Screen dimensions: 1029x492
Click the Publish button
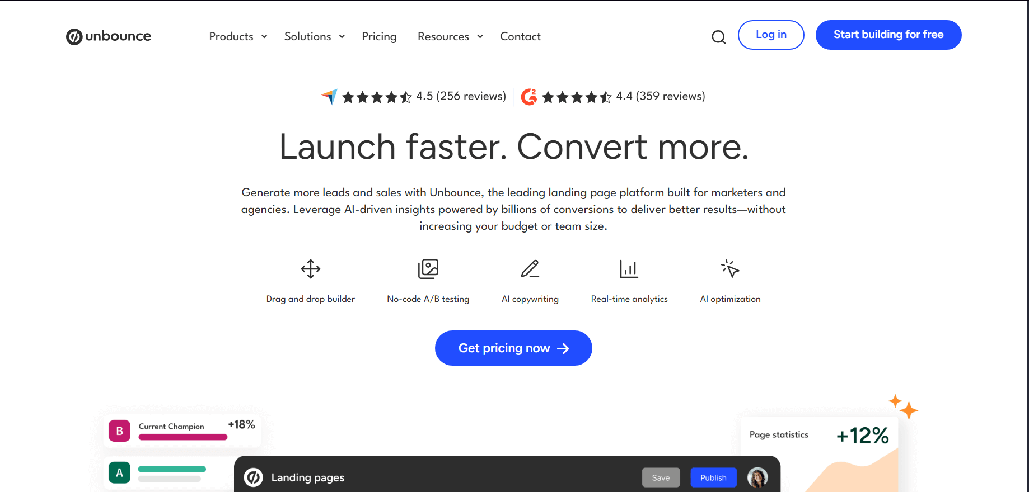click(713, 477)
